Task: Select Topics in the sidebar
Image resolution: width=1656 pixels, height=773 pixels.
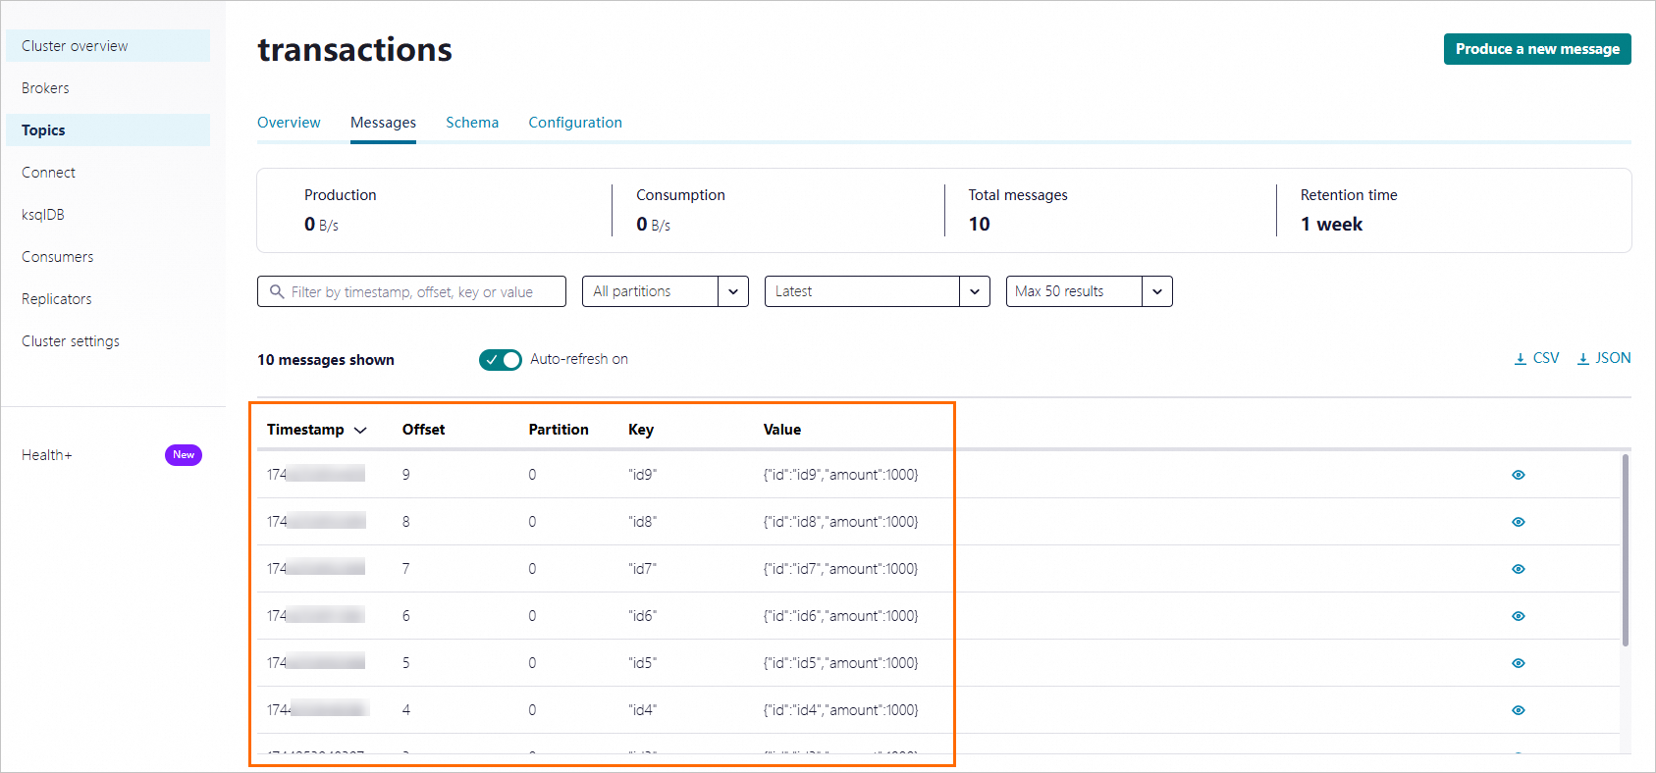Action: tap(108, 130)
